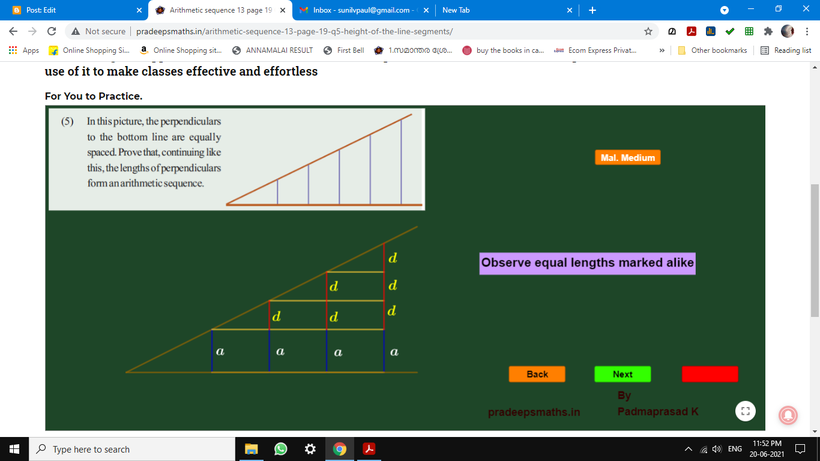Go back to the previous page

[x=13, y=31]
